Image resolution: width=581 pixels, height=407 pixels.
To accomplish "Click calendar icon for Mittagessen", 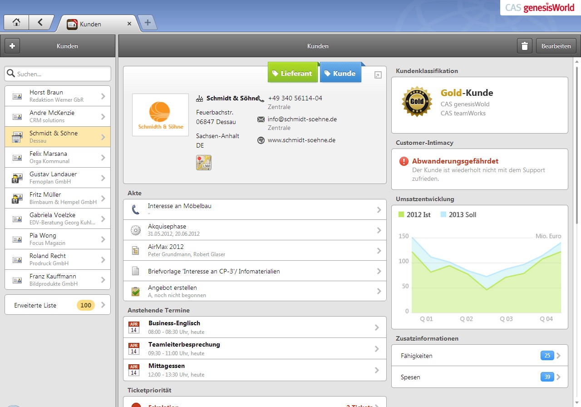I will pos(134,370).
